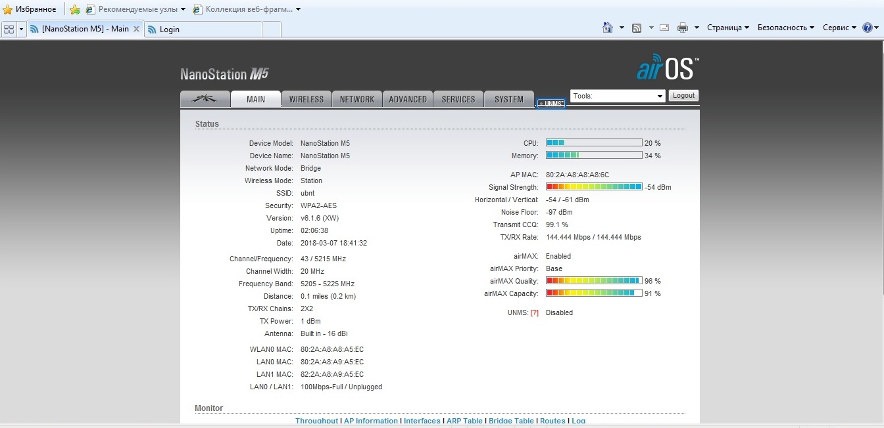Switch to the ADVANCED tab
The width and height of the screenshot is (884, 428).
coord(408,99)
